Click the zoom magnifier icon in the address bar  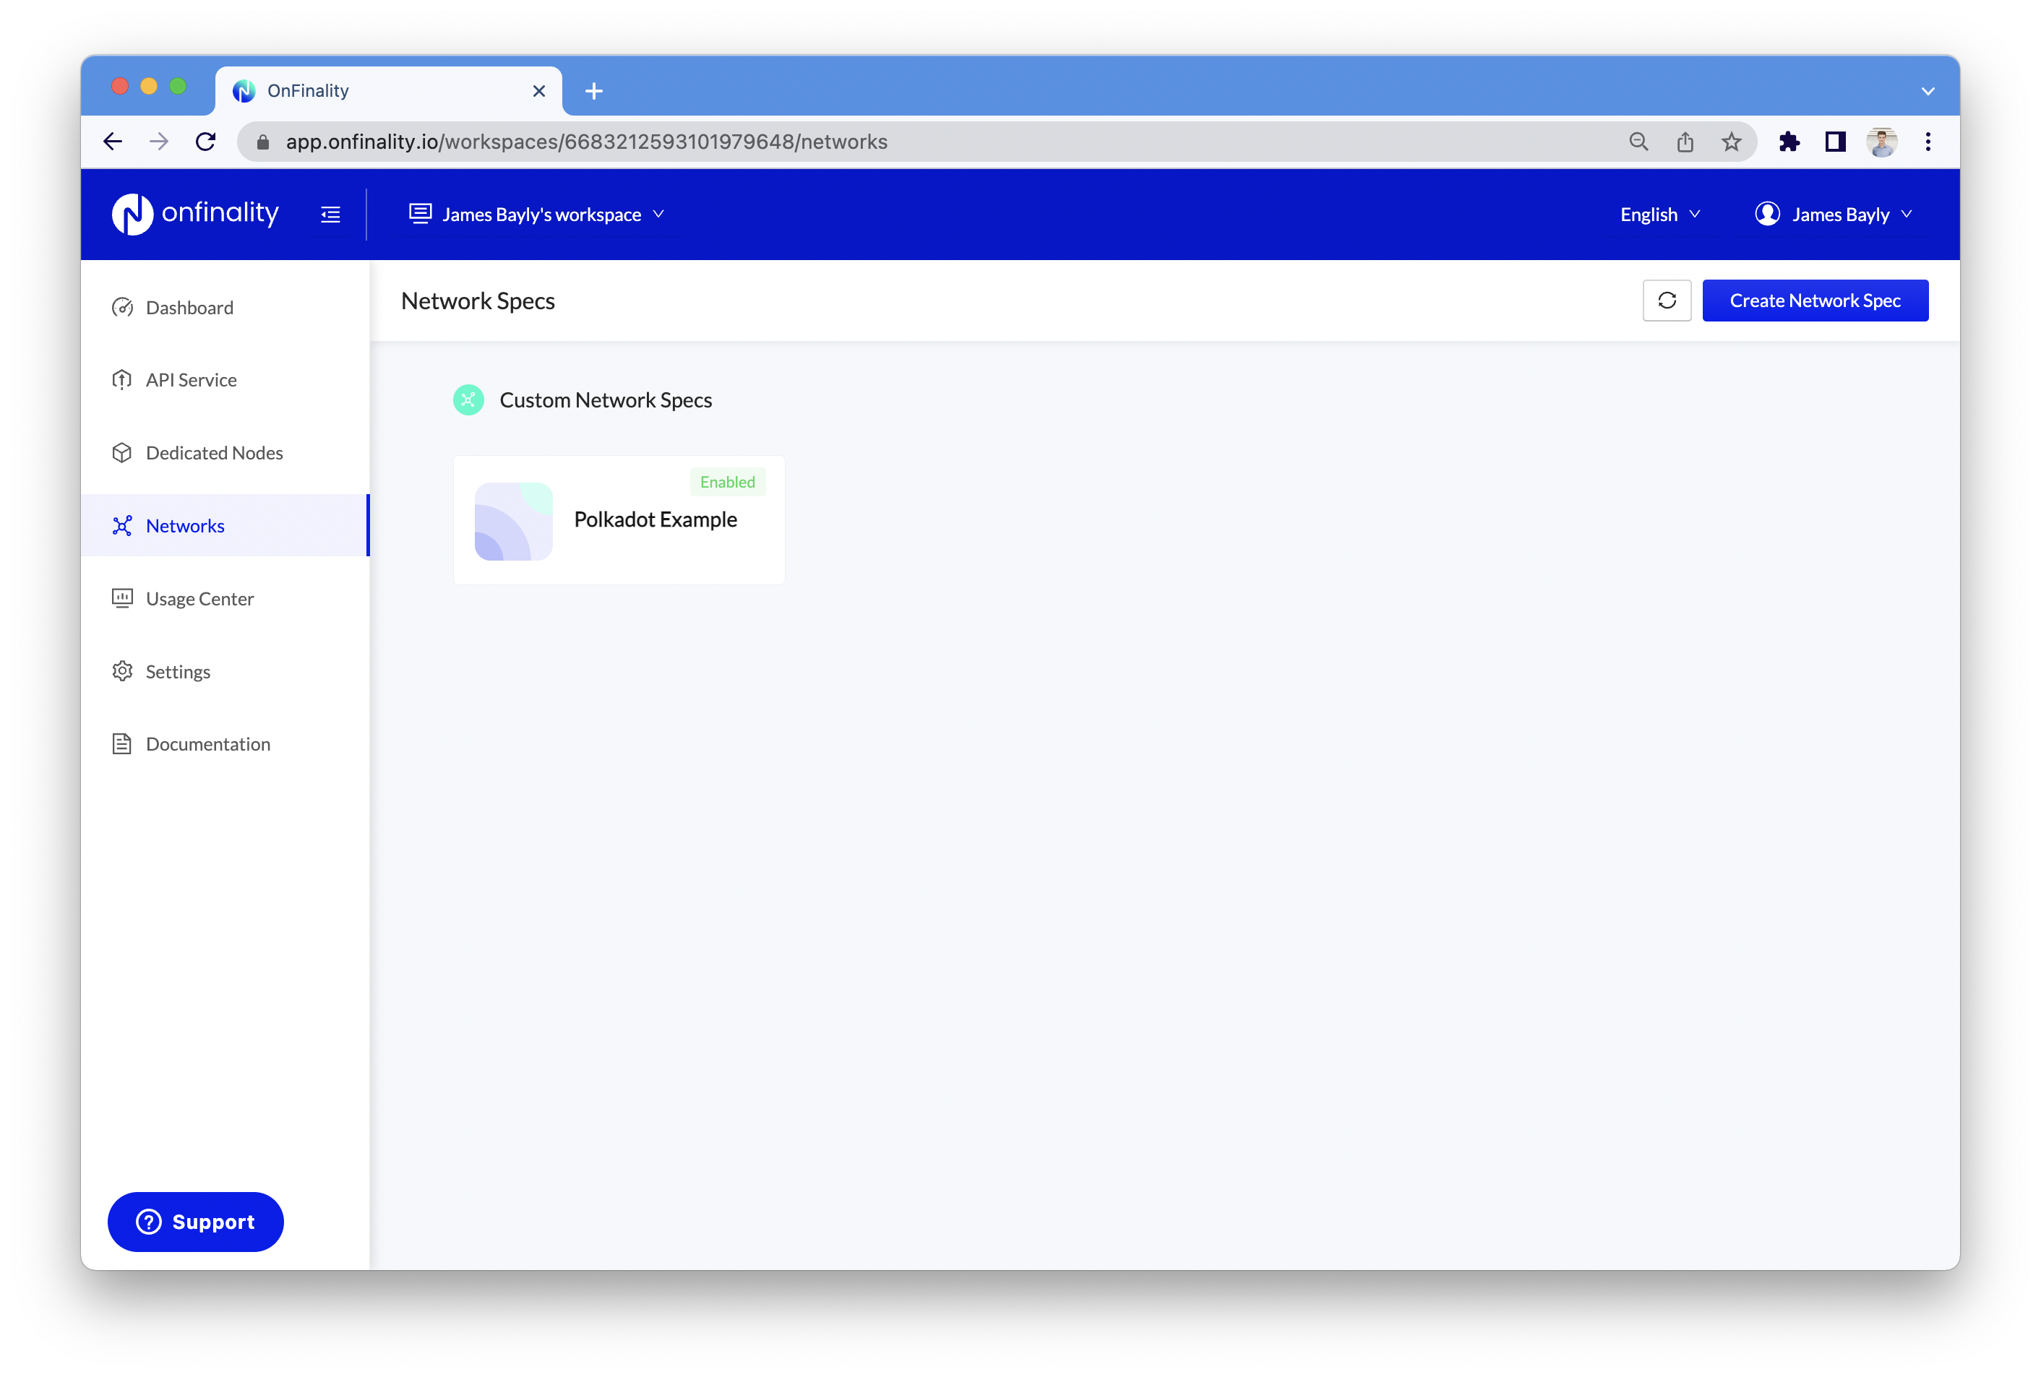coord(1638,142)
